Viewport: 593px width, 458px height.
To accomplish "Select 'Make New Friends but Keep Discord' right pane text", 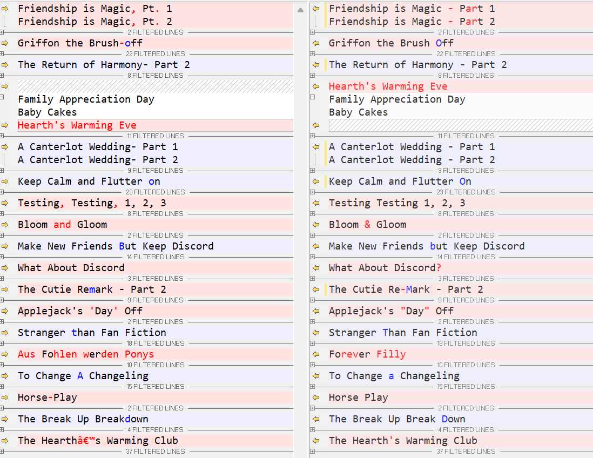I will pos(427,246).
